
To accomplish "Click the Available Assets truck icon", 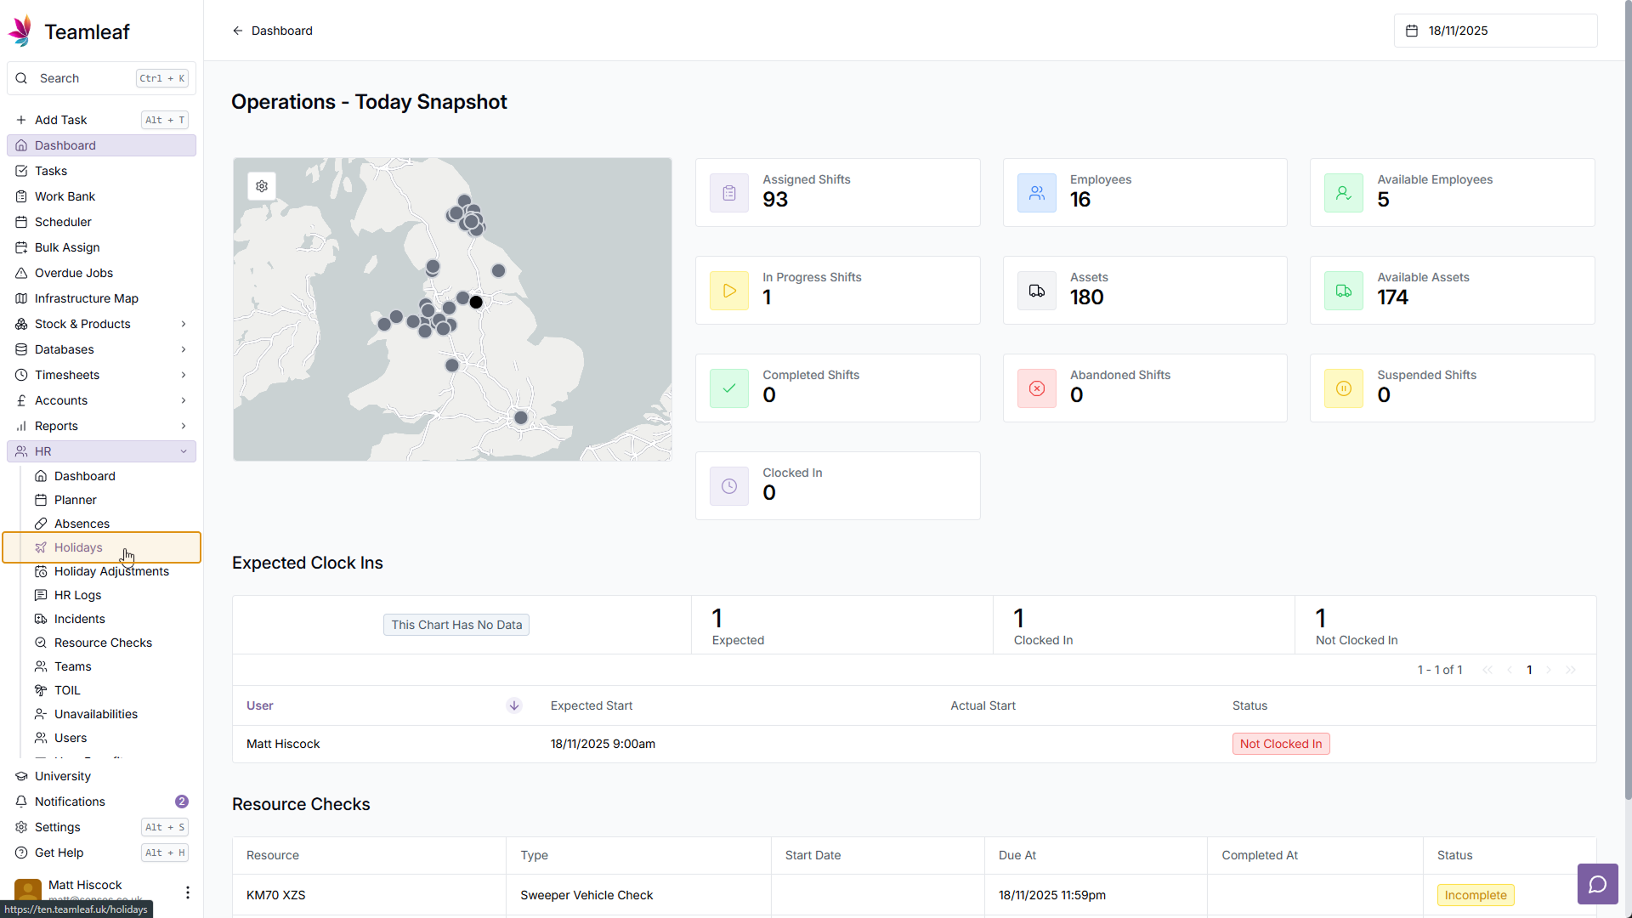I will coord(1344,291).
